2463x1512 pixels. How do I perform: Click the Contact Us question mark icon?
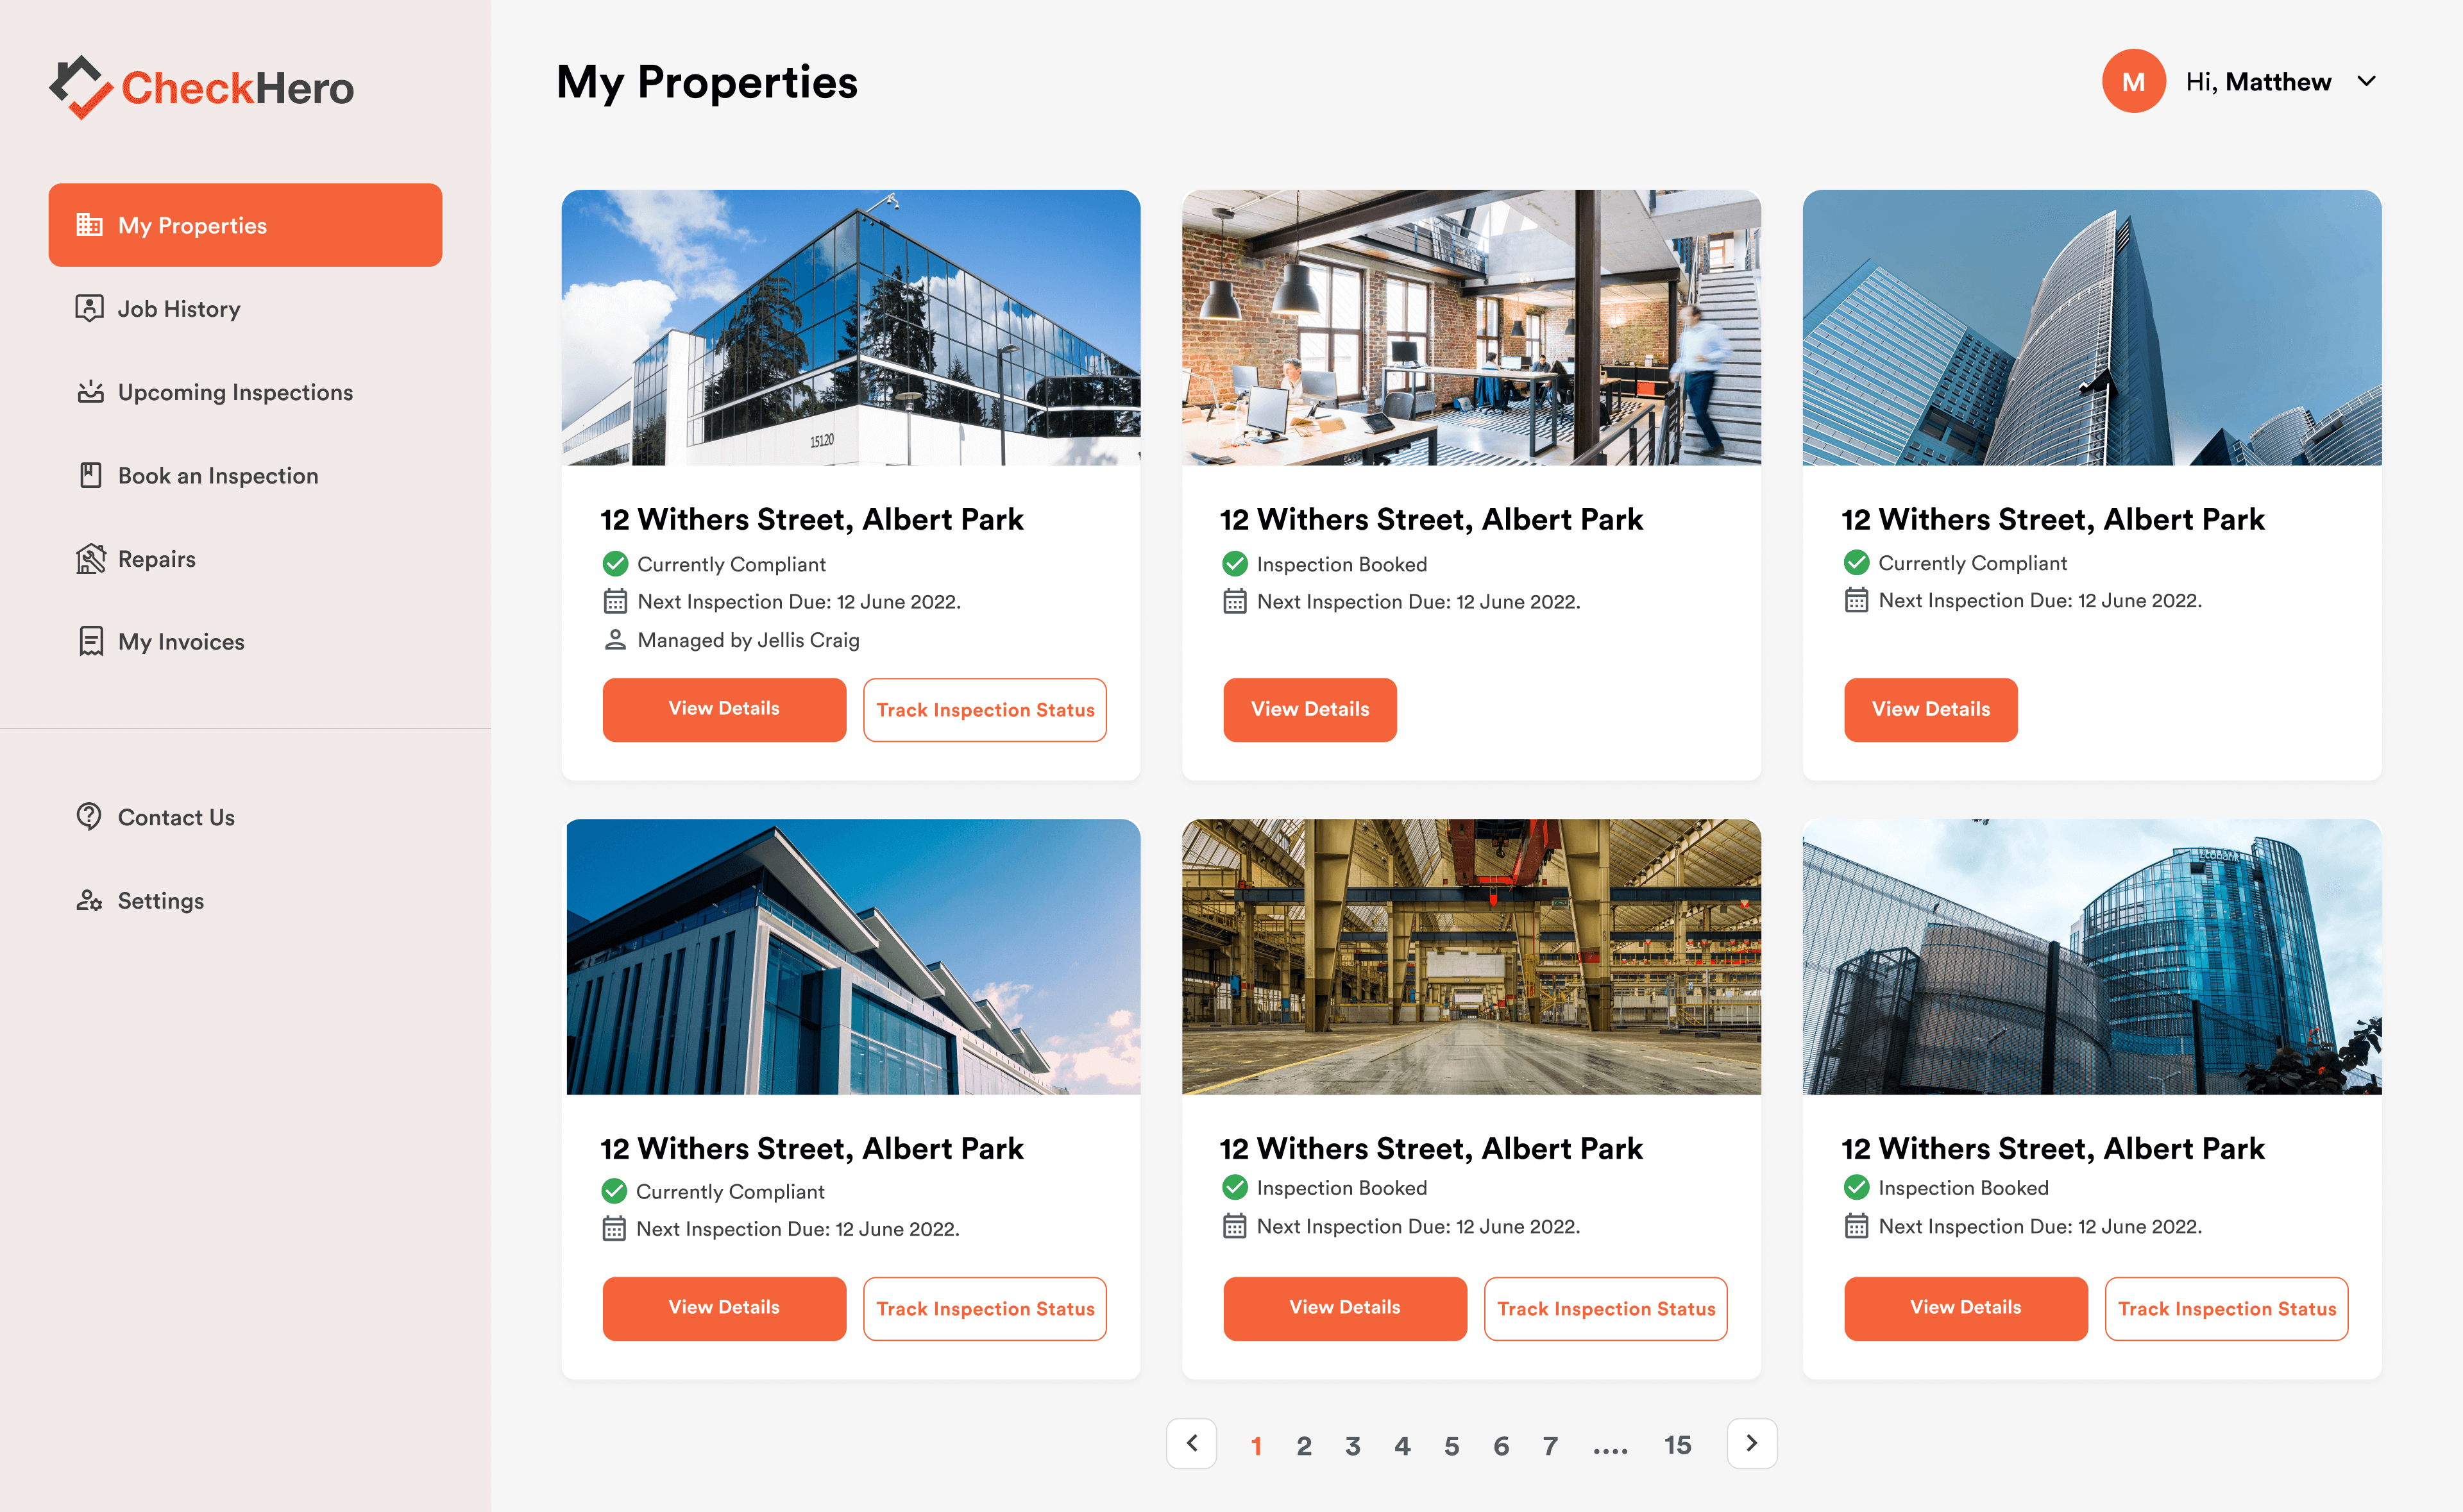(x=90, y=817)
